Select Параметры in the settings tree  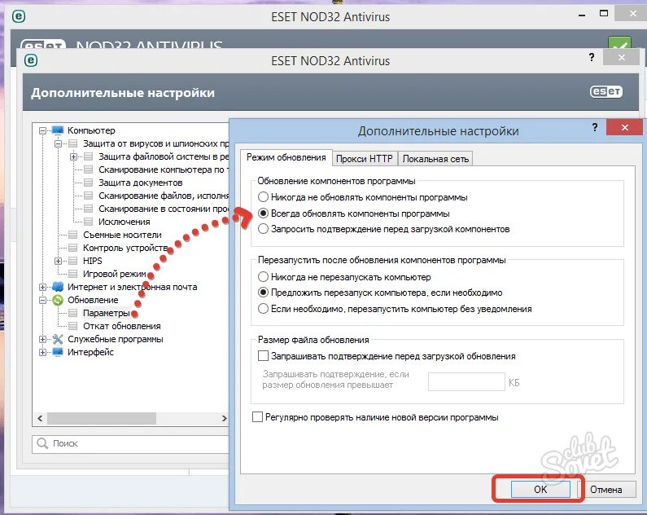[107, 313]
